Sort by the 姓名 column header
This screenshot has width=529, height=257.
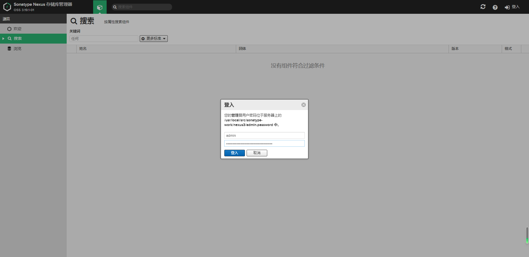pyautogui.click(x=156, y=49)
